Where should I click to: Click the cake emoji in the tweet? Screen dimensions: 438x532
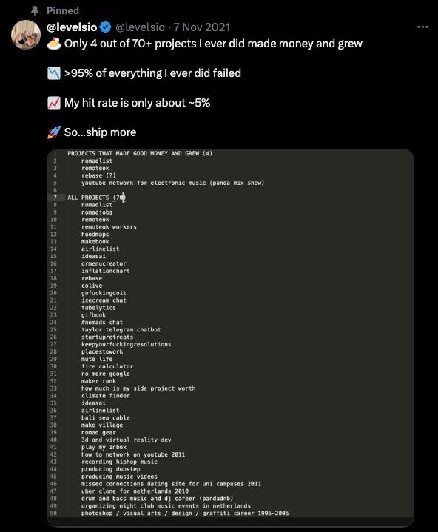tap(53, 44)
